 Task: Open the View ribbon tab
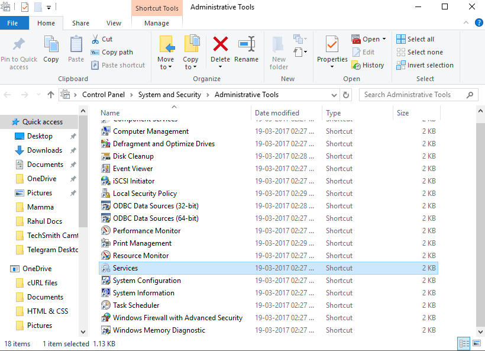[x=114, y=23]
